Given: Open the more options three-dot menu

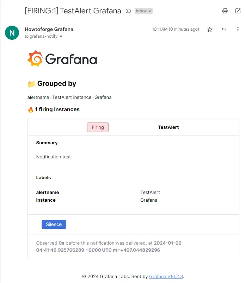Looking at the screenshot, I should 238,30.
